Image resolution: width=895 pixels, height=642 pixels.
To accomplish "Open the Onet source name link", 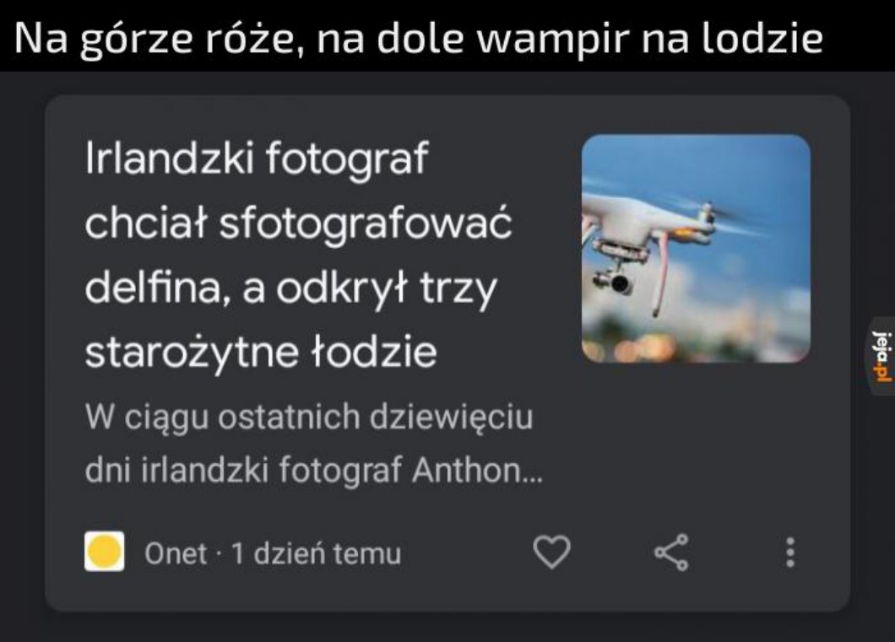I will 176,553.
